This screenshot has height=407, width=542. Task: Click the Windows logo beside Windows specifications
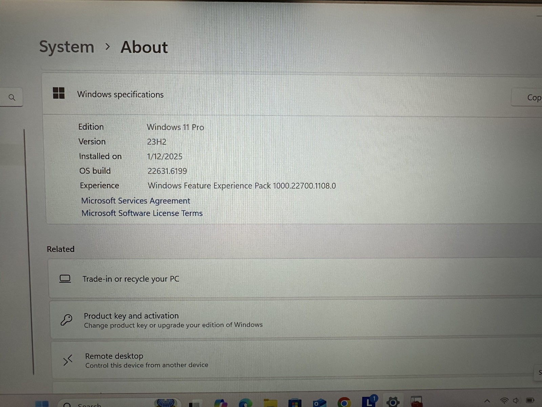click(59, 93)
